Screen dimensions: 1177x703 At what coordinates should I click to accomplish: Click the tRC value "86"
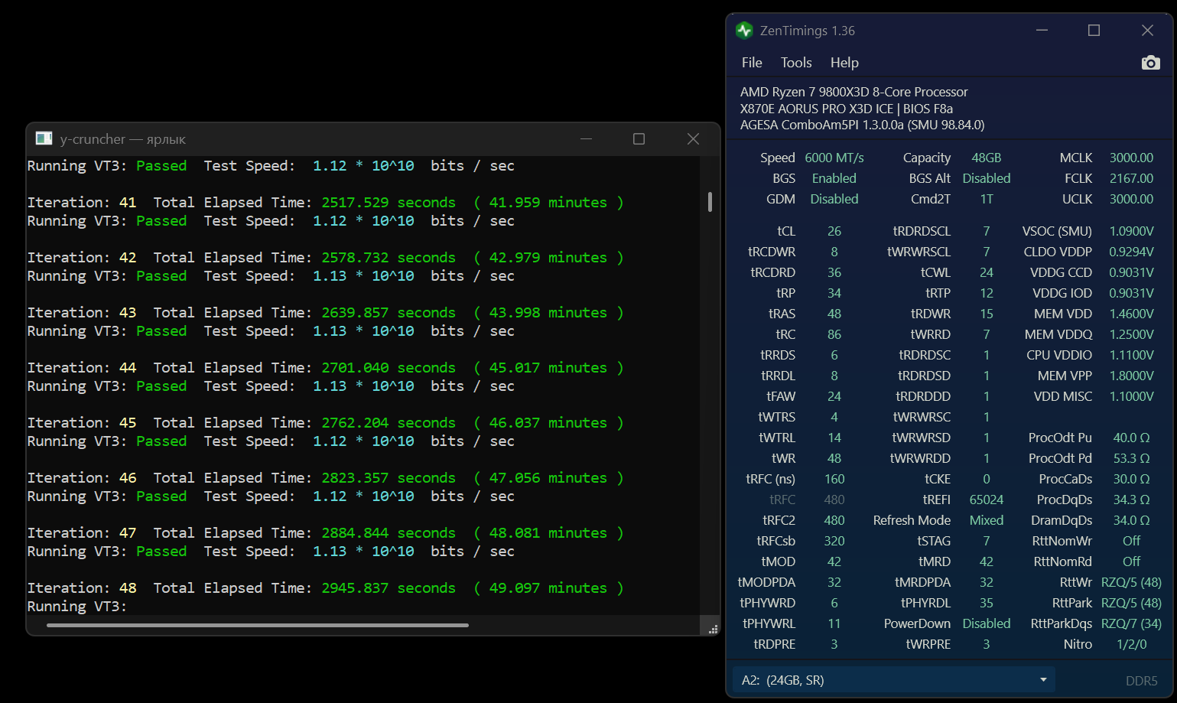pyautogui.click(x=834, y=334)
